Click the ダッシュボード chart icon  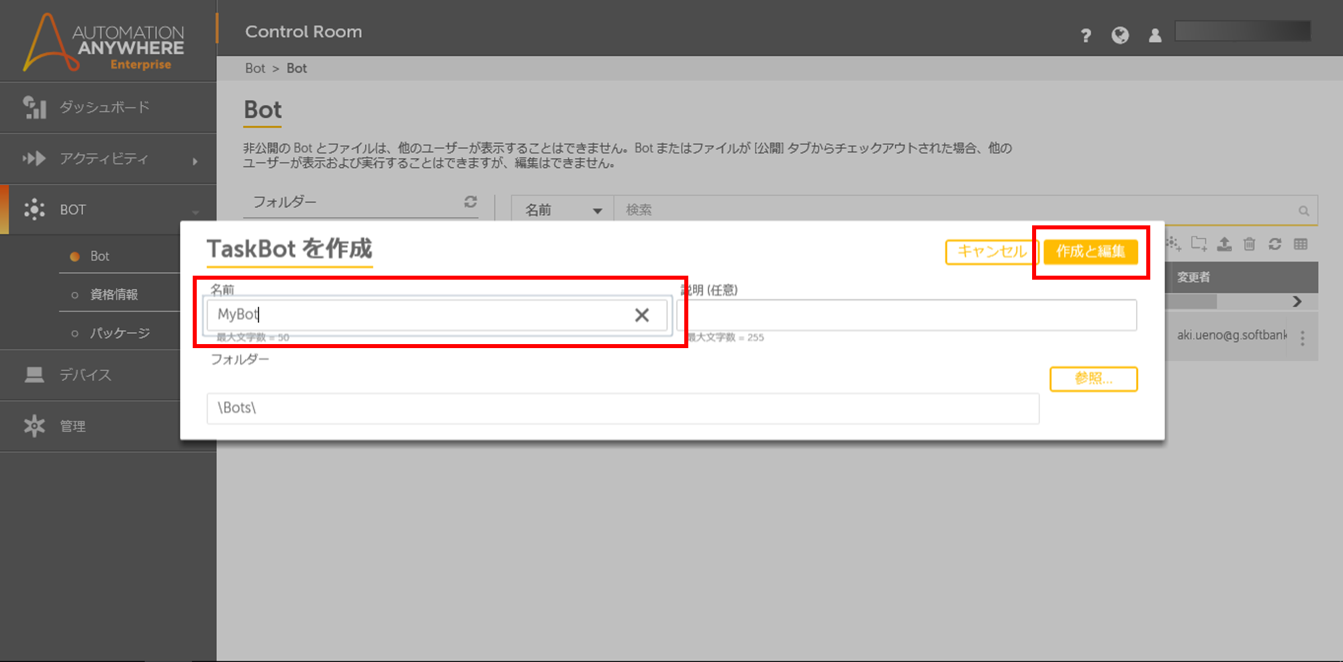35,107
